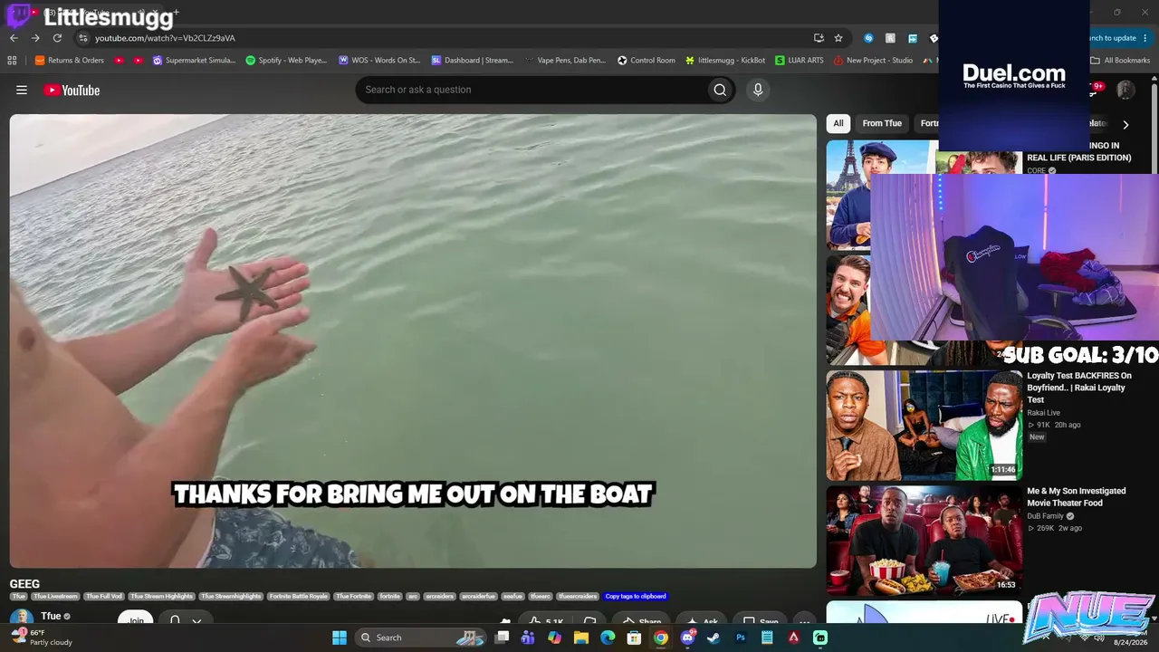The image size is (1159, 652).
Task: Open the WOS - Words On St... bookmark
Action: pos(379,61)
